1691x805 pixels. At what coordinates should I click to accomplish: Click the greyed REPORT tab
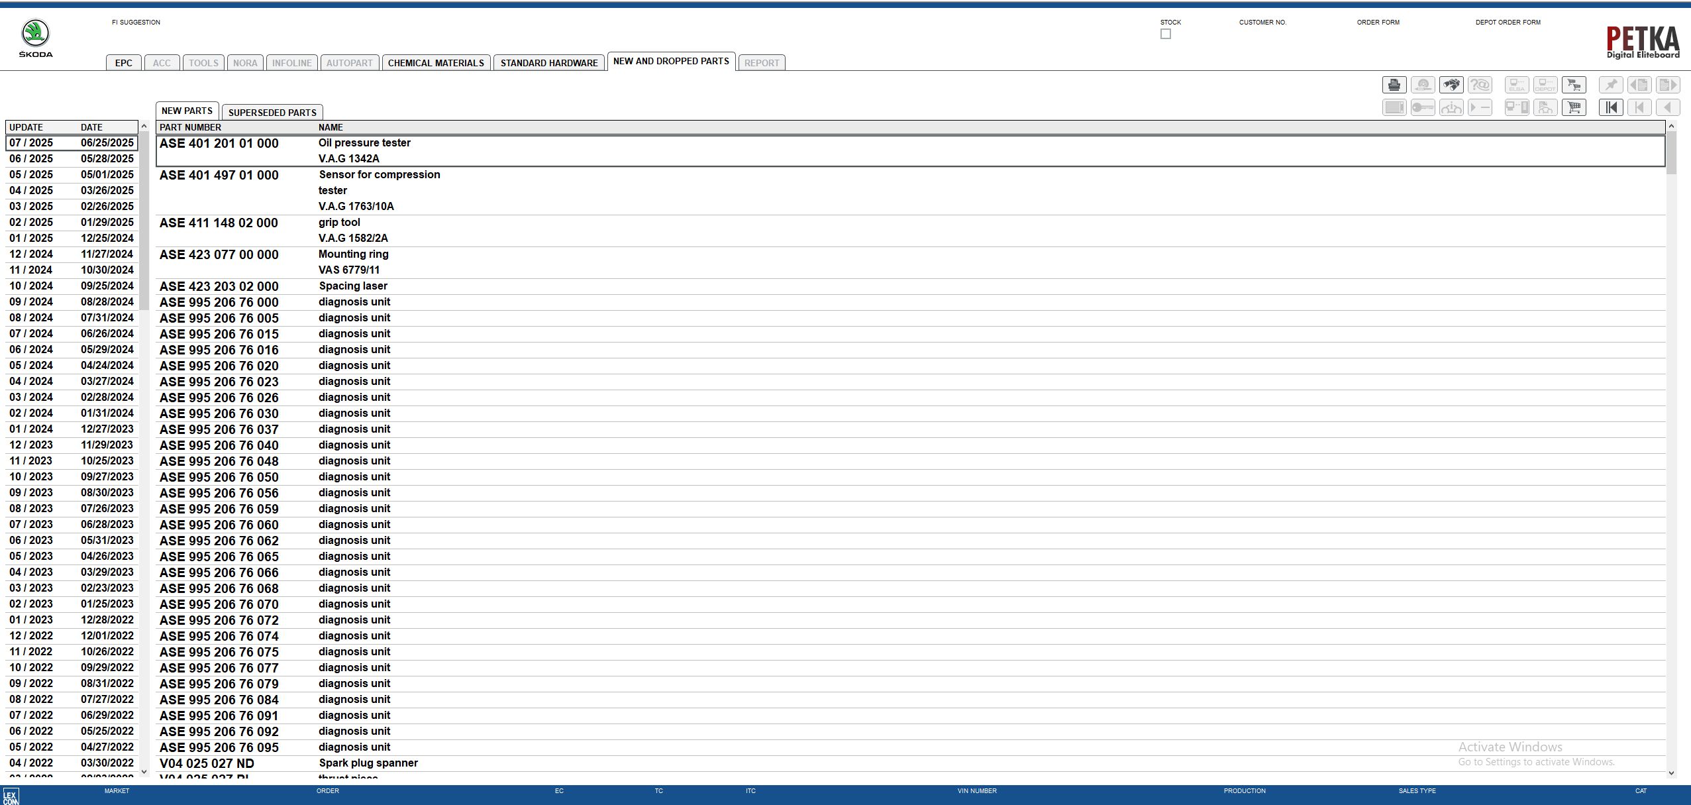762,63
